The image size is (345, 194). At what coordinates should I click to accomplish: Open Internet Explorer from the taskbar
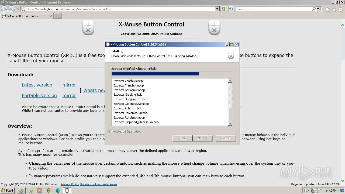(21, 190)
